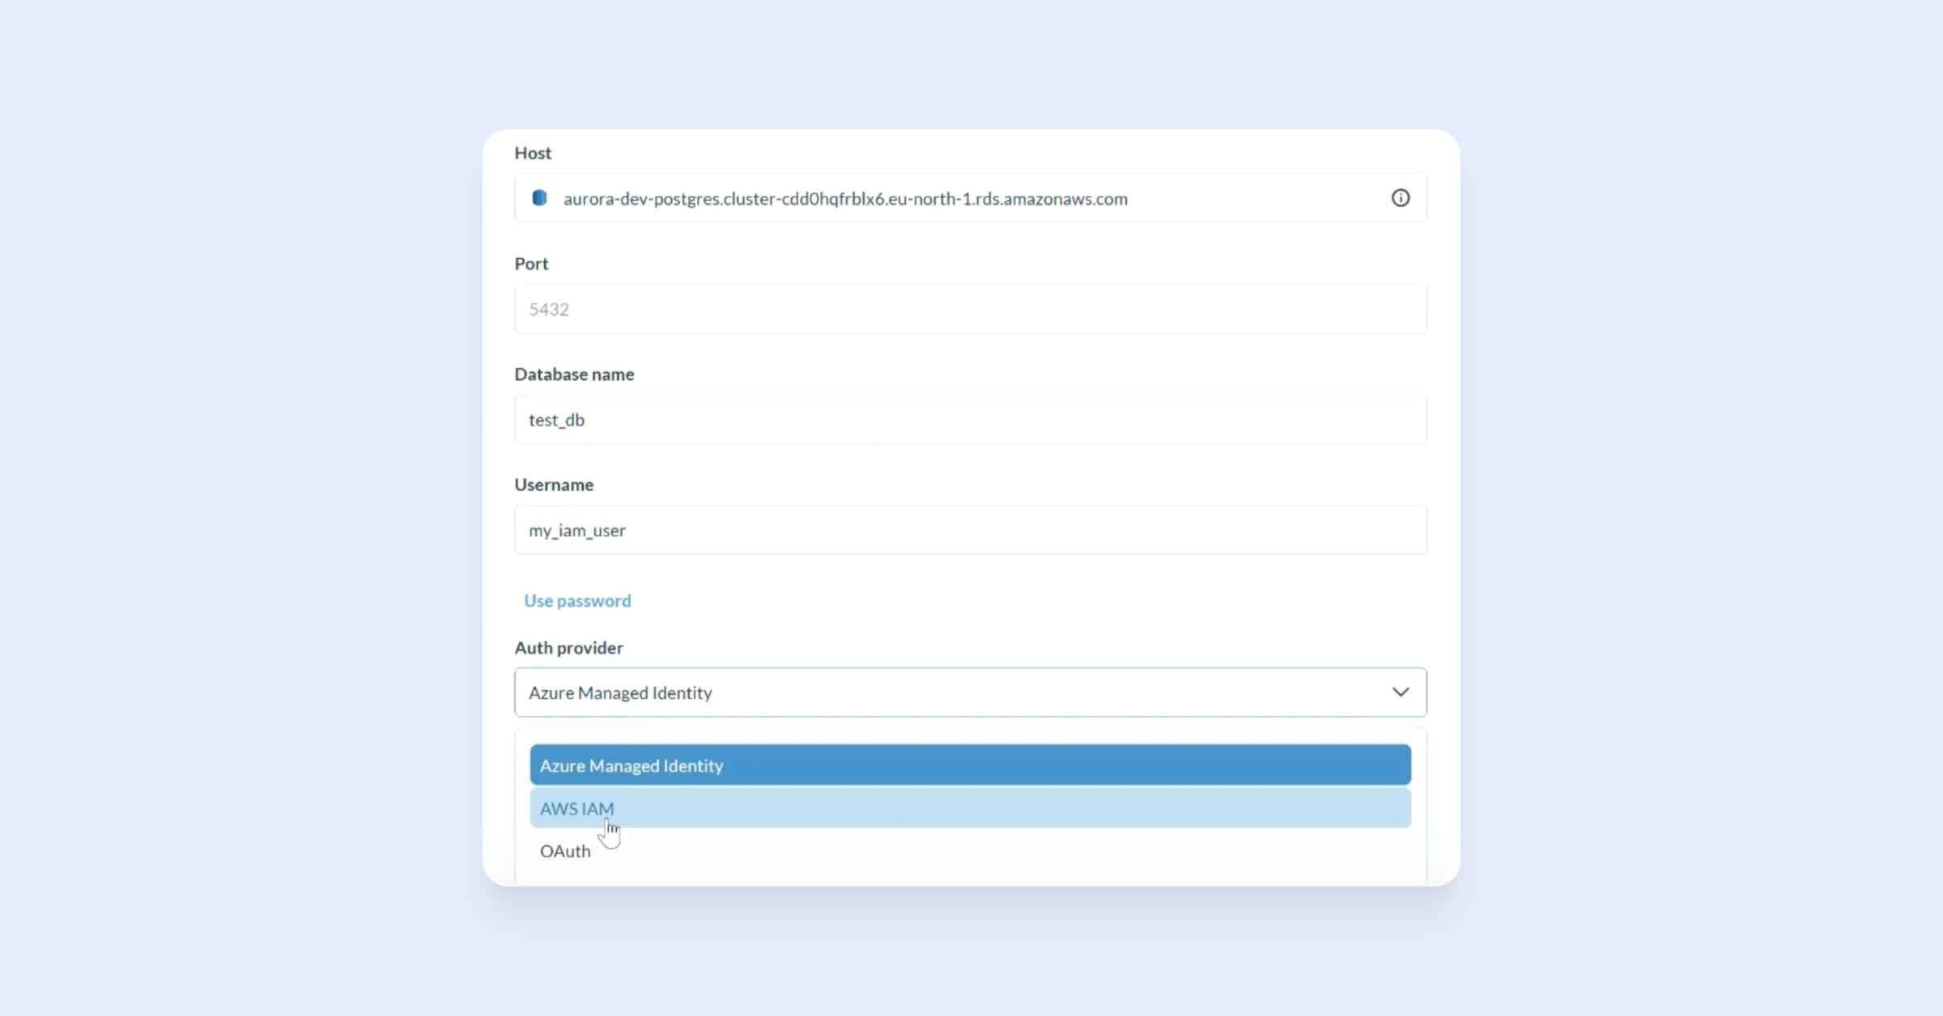The image size is (1943, 1016).
Task: Click the Database name label
Action: click(x=574, y=374)
